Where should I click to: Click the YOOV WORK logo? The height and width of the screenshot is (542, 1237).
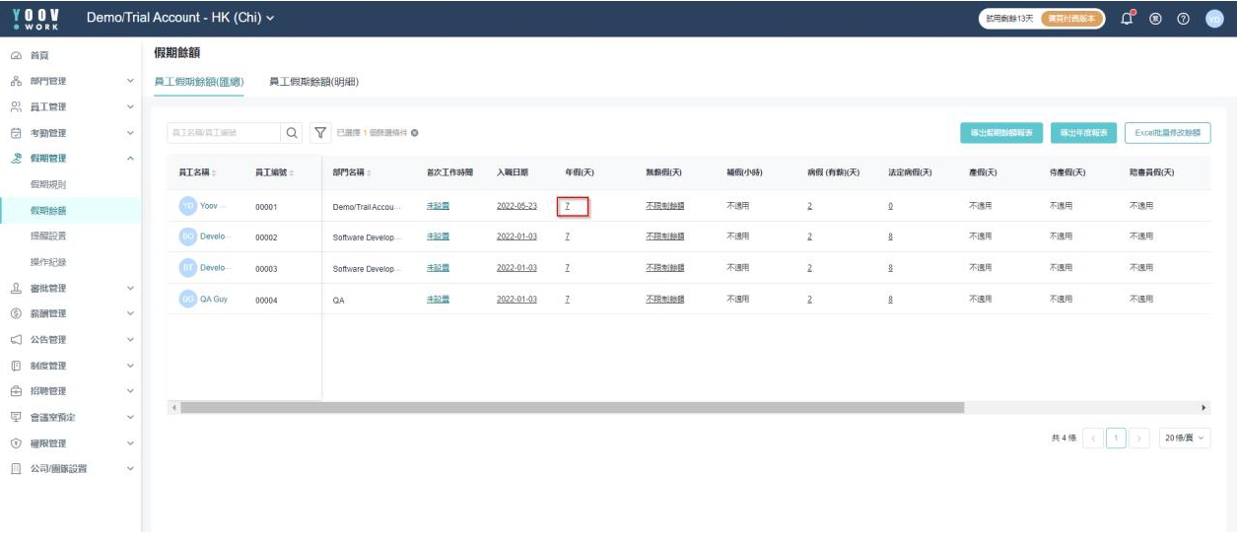pyautogui.click(x=35, y=18)
